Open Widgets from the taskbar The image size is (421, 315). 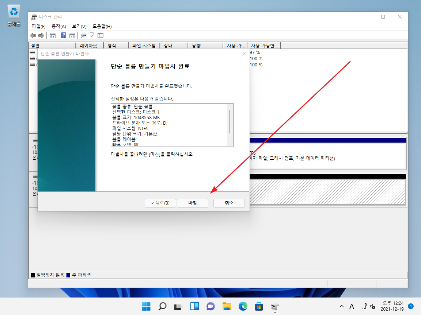tap(195, 306)
